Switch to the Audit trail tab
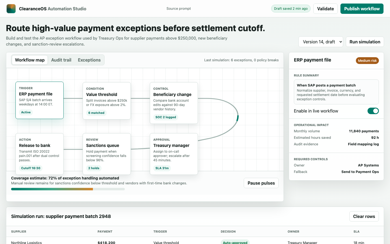 pyautogui.click(x=61, y=60)
